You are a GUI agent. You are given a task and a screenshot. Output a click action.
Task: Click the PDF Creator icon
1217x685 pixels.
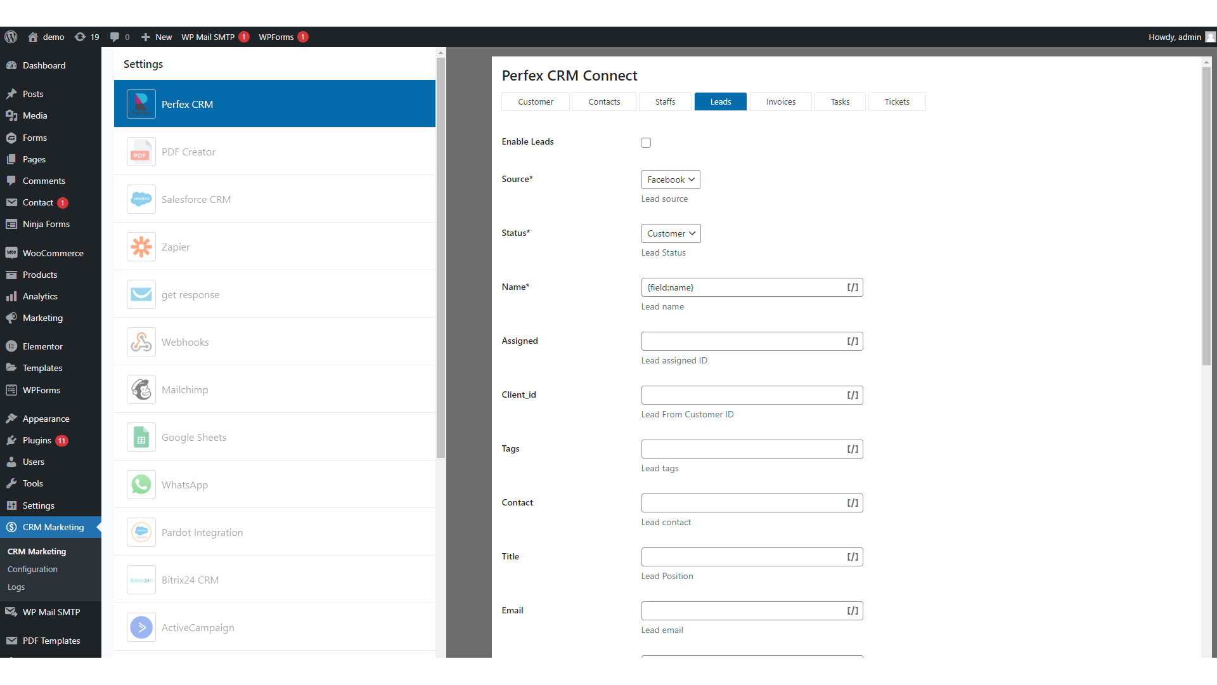tap(141, 152)
